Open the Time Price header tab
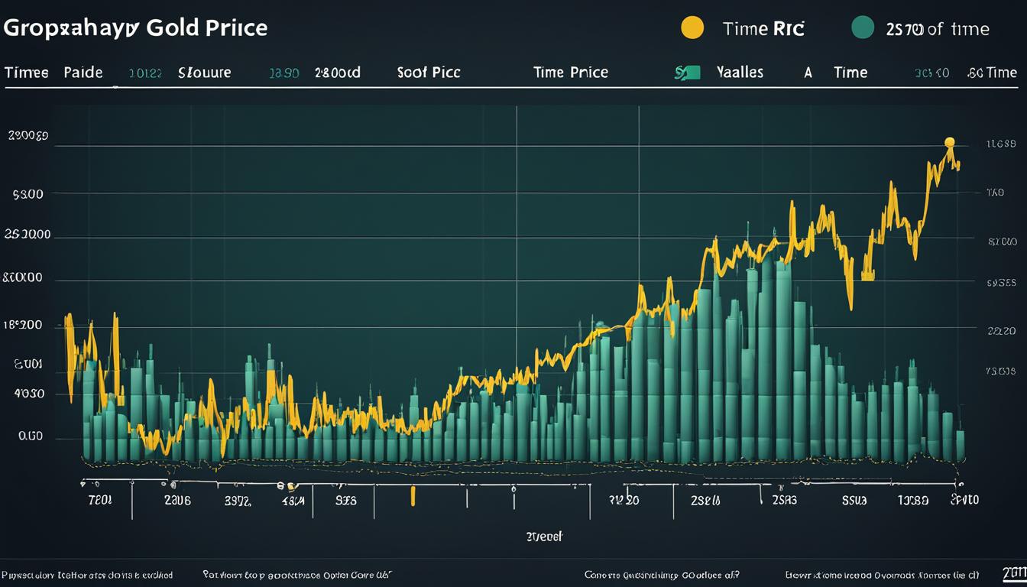This screenshot has height=587, width=1027. 571,73
